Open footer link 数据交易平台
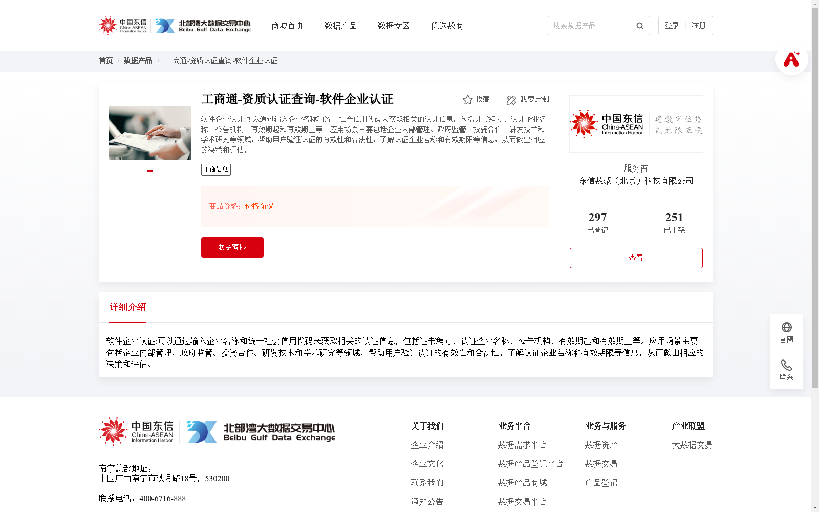This screenshot has height=512, width=819. point(522,502)
